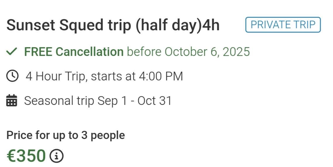The height and width of the screenshot is (167, 333).
Task: Click the green €350 price
Action: pyautogui.click(x=26, y=156)
